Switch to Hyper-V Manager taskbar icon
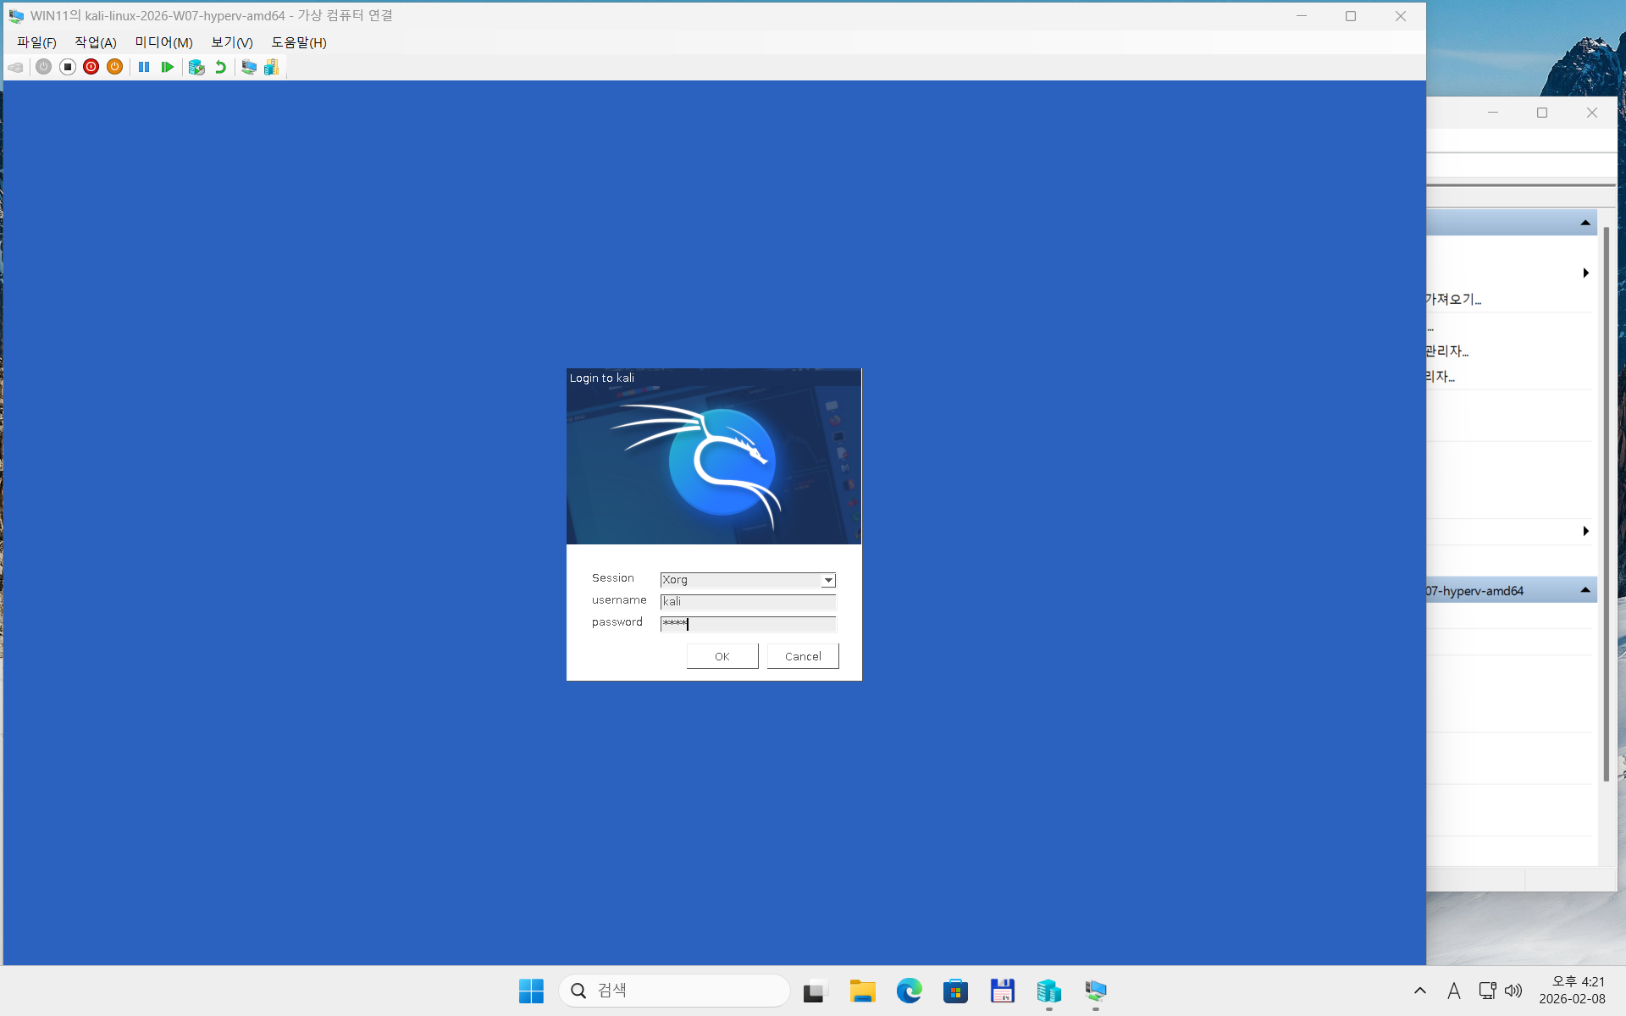Screen dimensions: 1626x1016 click(1048, 991)
